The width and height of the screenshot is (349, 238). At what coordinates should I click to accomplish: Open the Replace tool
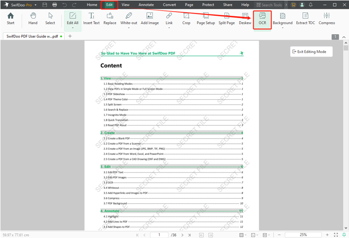[x=110, y=19]
